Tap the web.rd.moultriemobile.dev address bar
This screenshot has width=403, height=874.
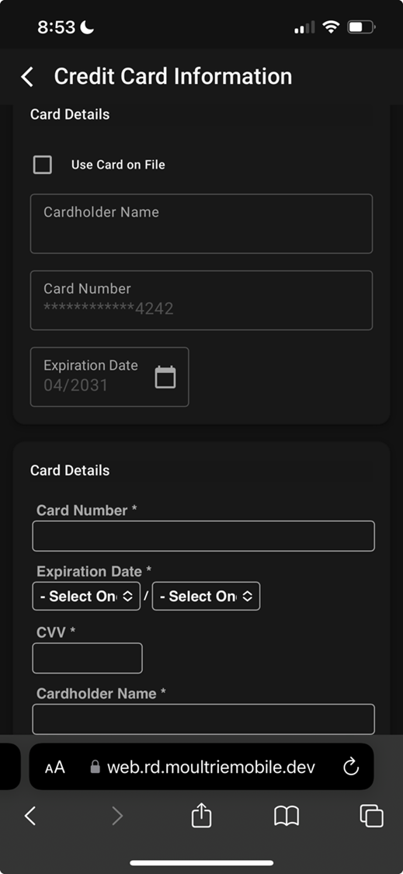pos(201,767)
